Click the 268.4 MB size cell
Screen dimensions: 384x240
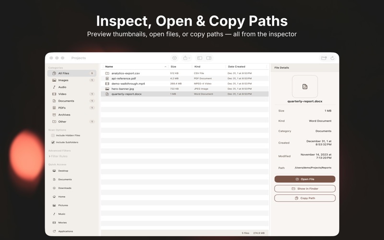tap(176, 84)
